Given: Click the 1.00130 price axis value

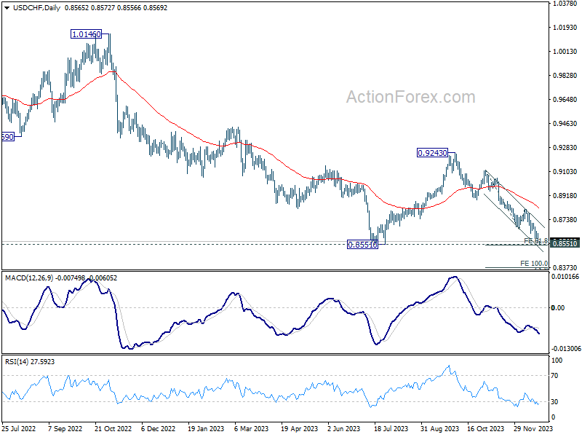Looking at the screenshot, I should click(565, 51).
